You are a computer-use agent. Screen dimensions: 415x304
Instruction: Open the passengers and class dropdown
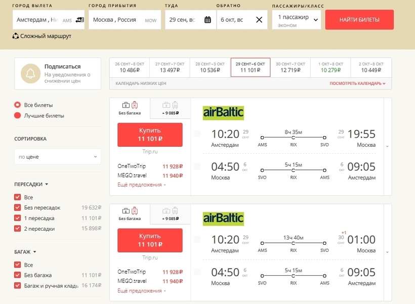(297, 20)
